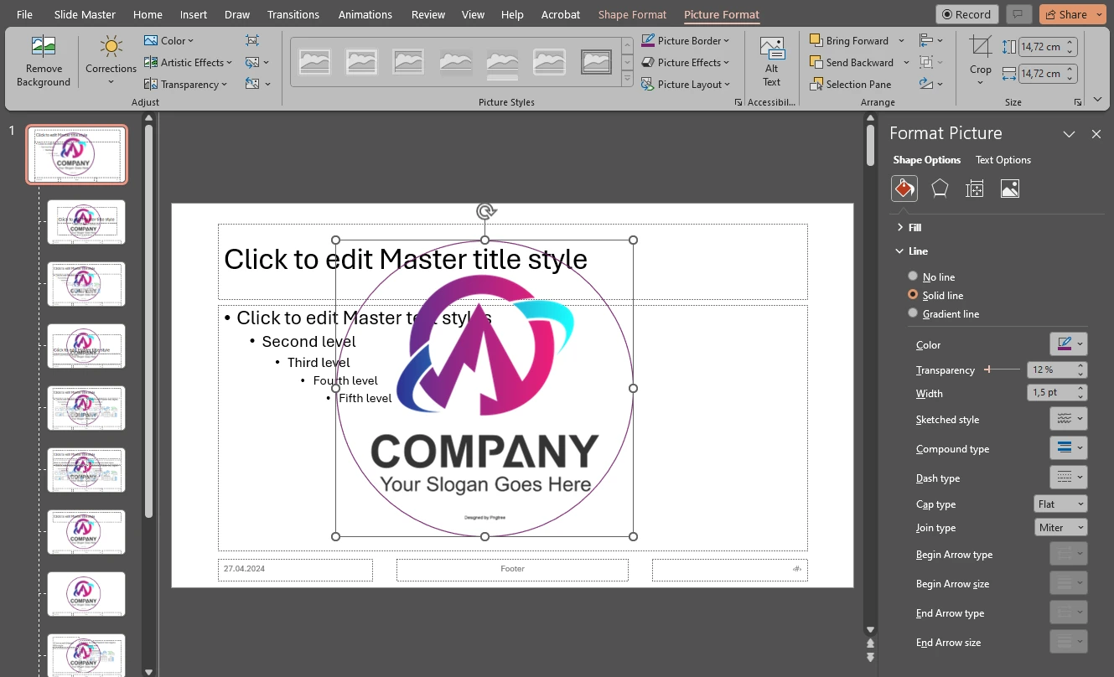Switch to the Effects icon in Format Picture
The width and height of the screenshot is (1114, 677).
pyautogui.click(x=940, y=188)
